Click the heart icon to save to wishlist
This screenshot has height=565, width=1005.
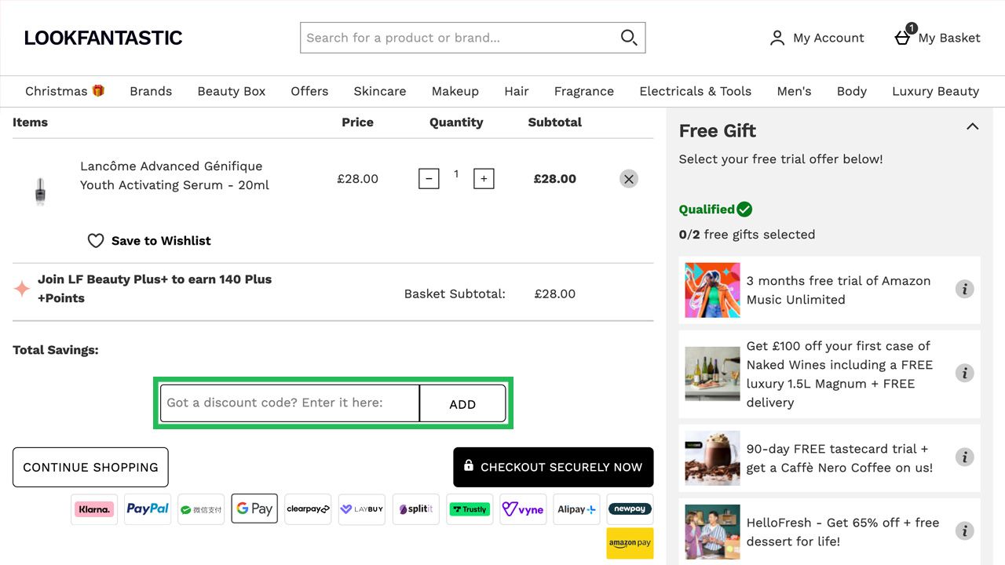[96, 241]
